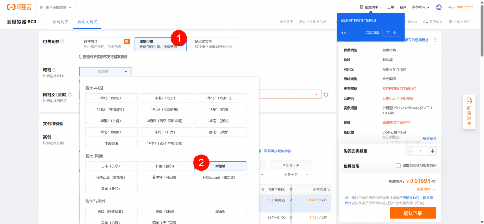The height and width of the screenshot is (224, 484).
Task: Click the minus button for instance quantity
Action: click(x=410, y=151)
